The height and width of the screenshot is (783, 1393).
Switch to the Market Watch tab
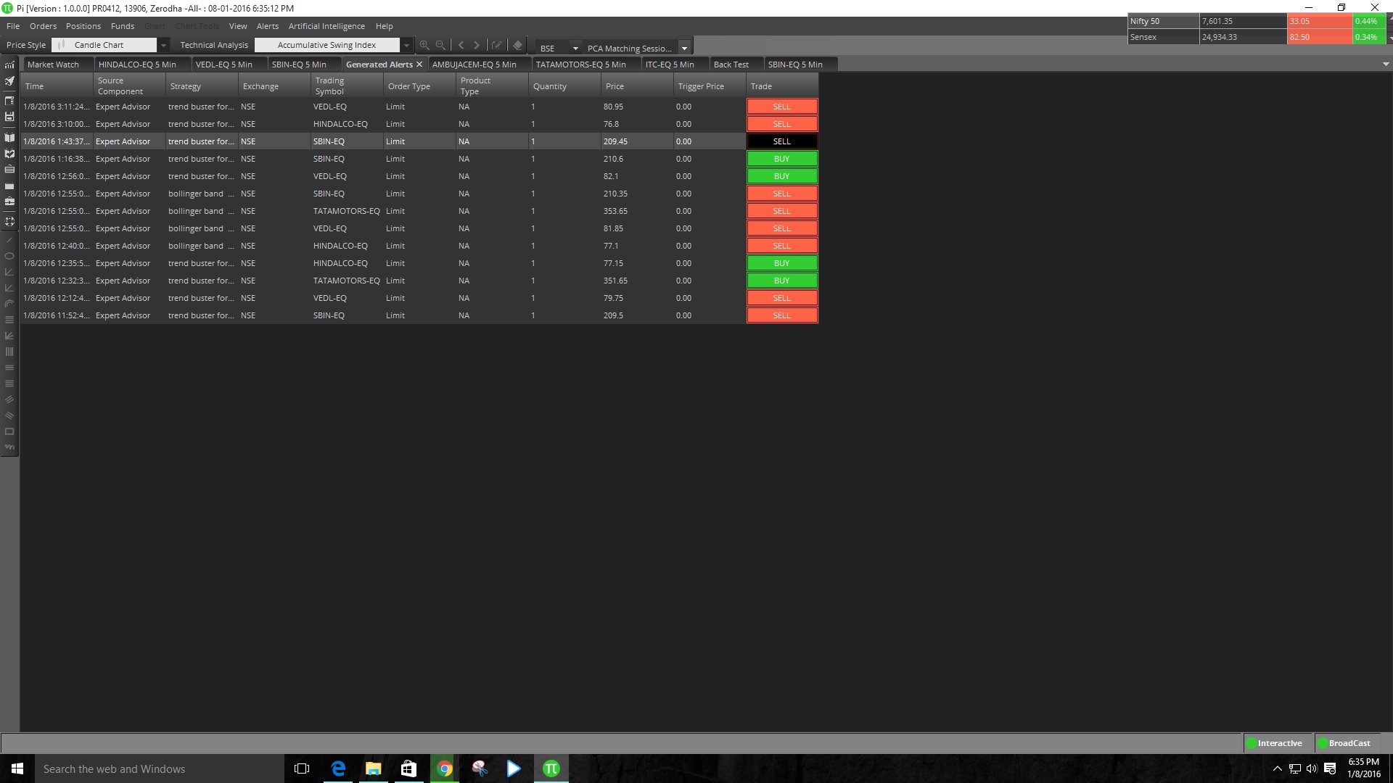[57, 65]
